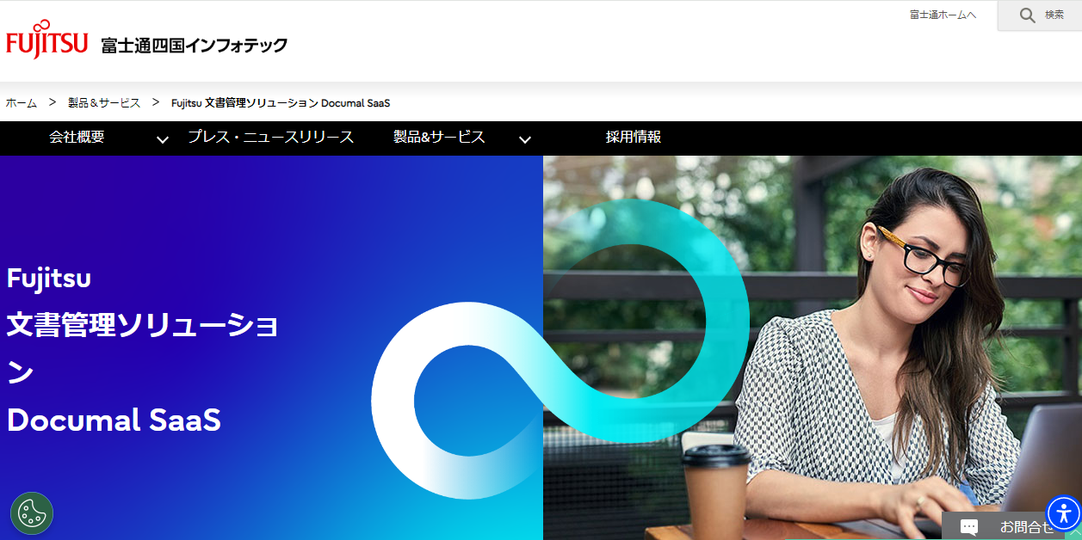Open the 会社概要 menu item
This screenshot has width=1082, height=540.
(x=77, y=137)
